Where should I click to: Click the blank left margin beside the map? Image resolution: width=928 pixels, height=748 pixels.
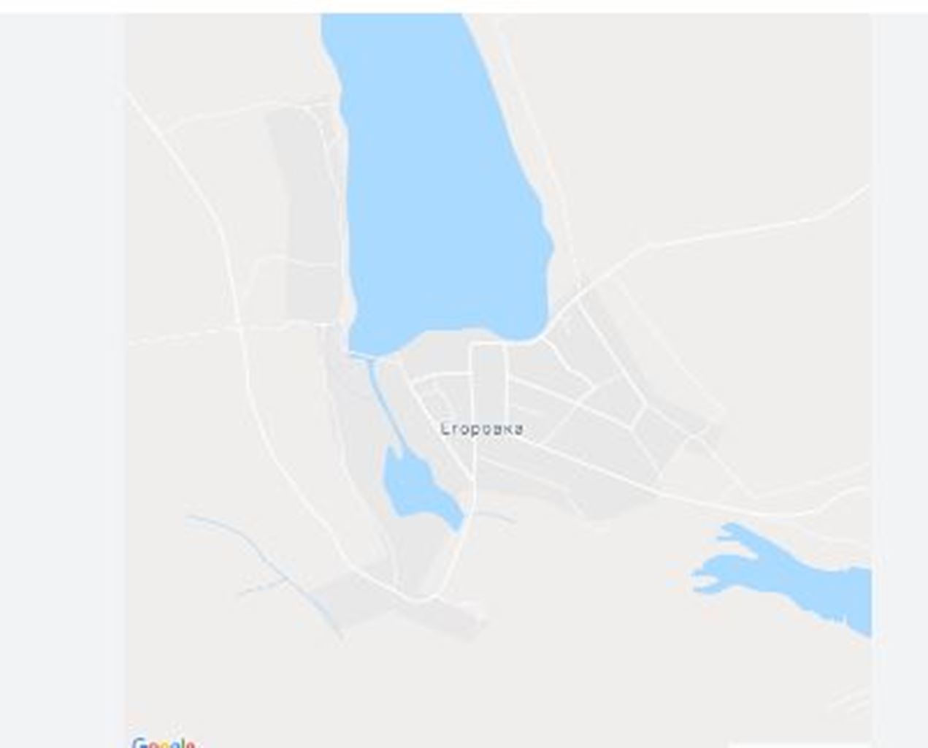pos(62,380)
